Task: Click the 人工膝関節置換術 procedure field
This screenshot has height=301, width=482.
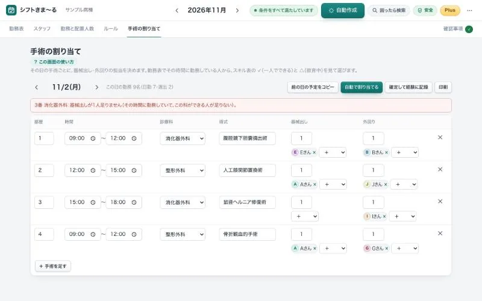Action: (x=247, y=170)
